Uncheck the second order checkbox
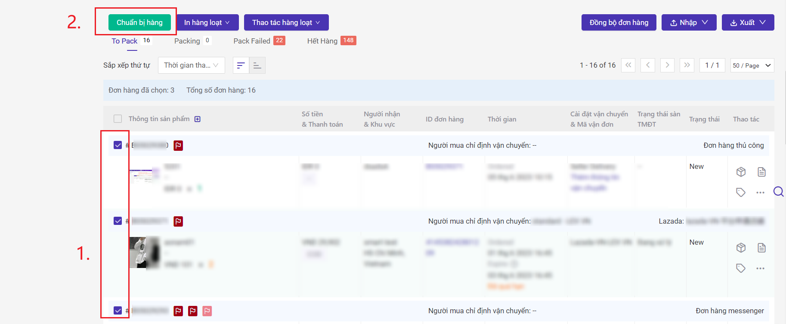The width and height of the screenshot is (786, 324). click(x=118, y=221)
